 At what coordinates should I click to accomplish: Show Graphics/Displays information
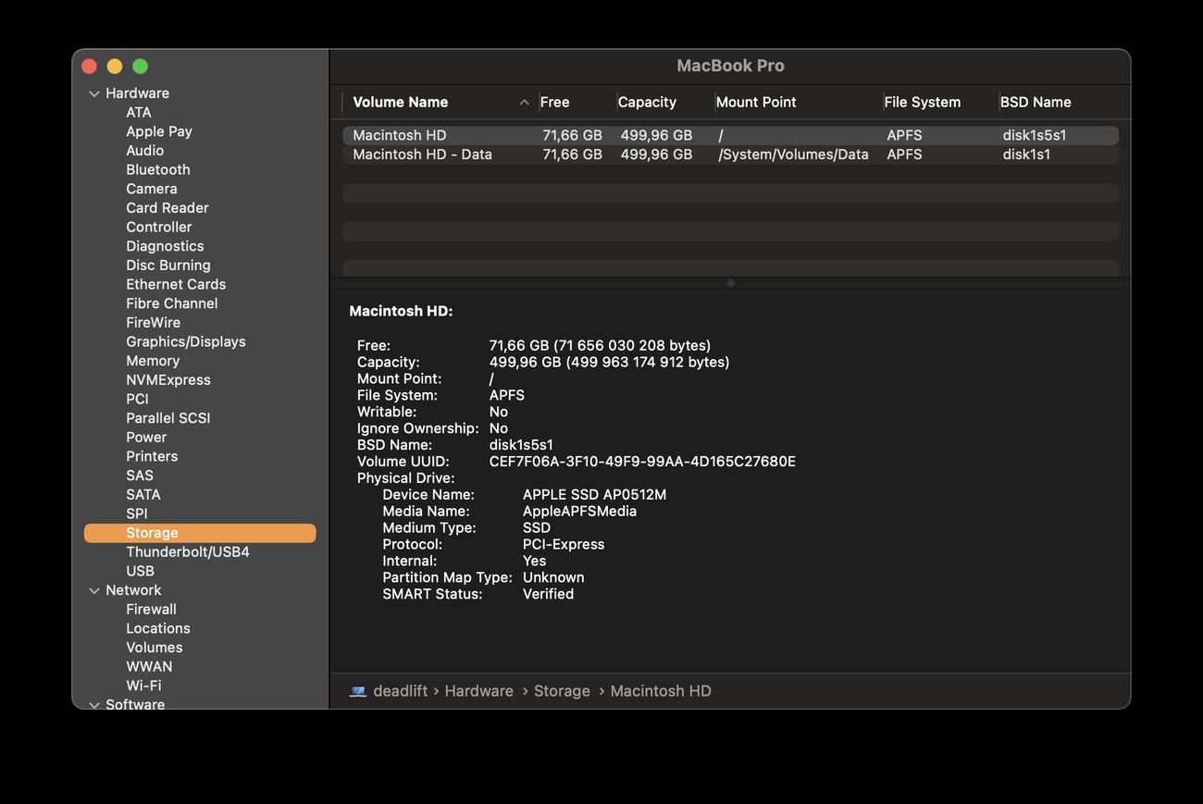tap(186, 342)
